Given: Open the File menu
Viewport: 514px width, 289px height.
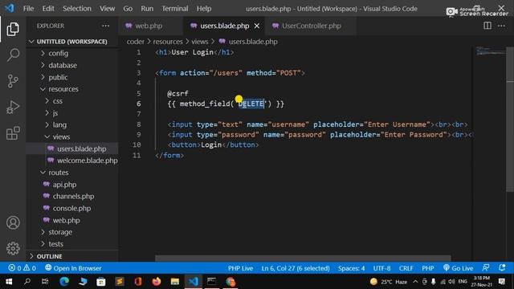Looking at the screenshot, I should [29, 9].
